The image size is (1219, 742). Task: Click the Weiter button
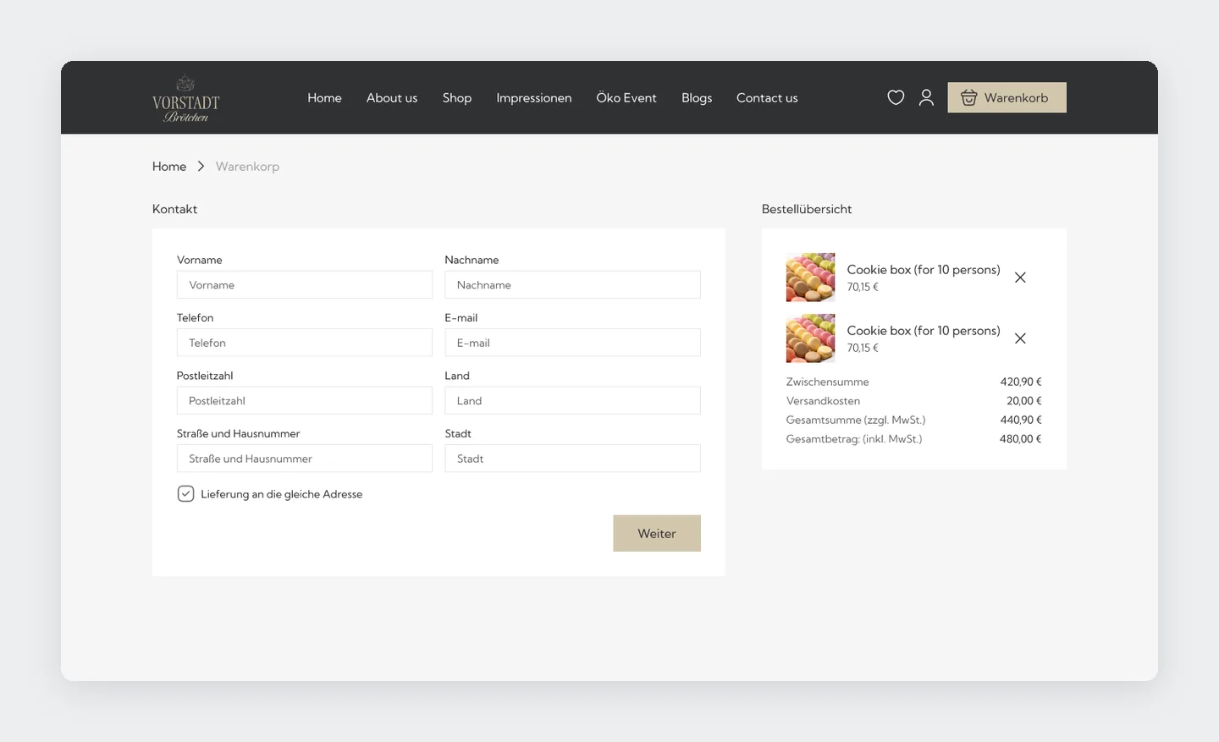[x=657, y=533]
